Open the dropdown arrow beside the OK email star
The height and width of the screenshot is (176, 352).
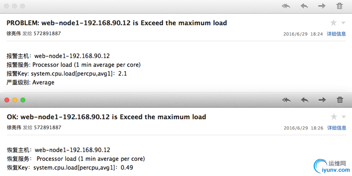point(343,117)
